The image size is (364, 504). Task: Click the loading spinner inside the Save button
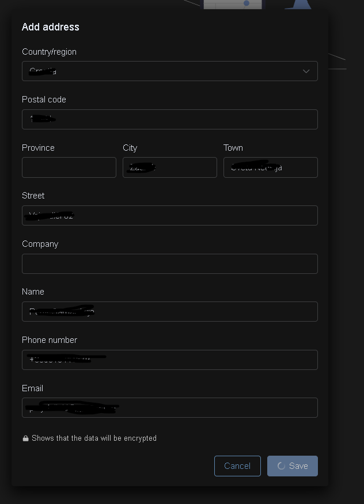(x=281, y=466)
